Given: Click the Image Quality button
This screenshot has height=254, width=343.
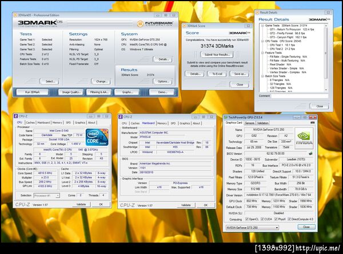Looking at the screenshot, I should (x=71, y=92).
